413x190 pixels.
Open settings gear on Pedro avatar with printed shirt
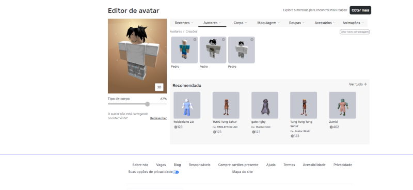(x=224, y=40)
